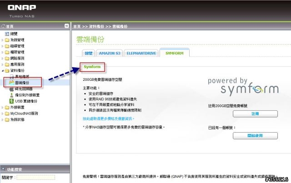Go to 資料備份 in the breadcrumb
Viewport: 291px width, 183px height.
(x=96, y=26)
